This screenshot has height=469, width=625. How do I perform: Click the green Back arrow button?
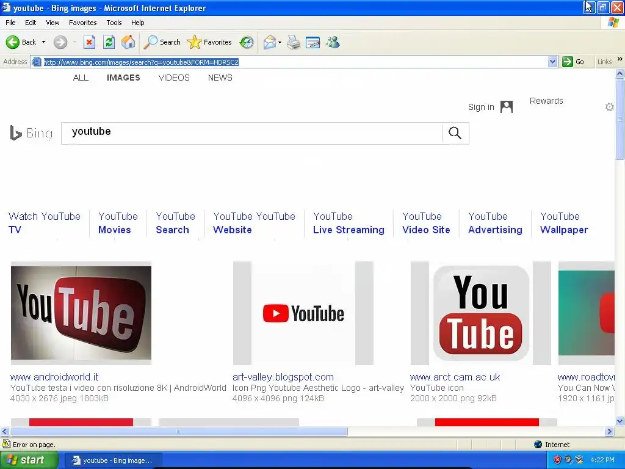[13, 42]
